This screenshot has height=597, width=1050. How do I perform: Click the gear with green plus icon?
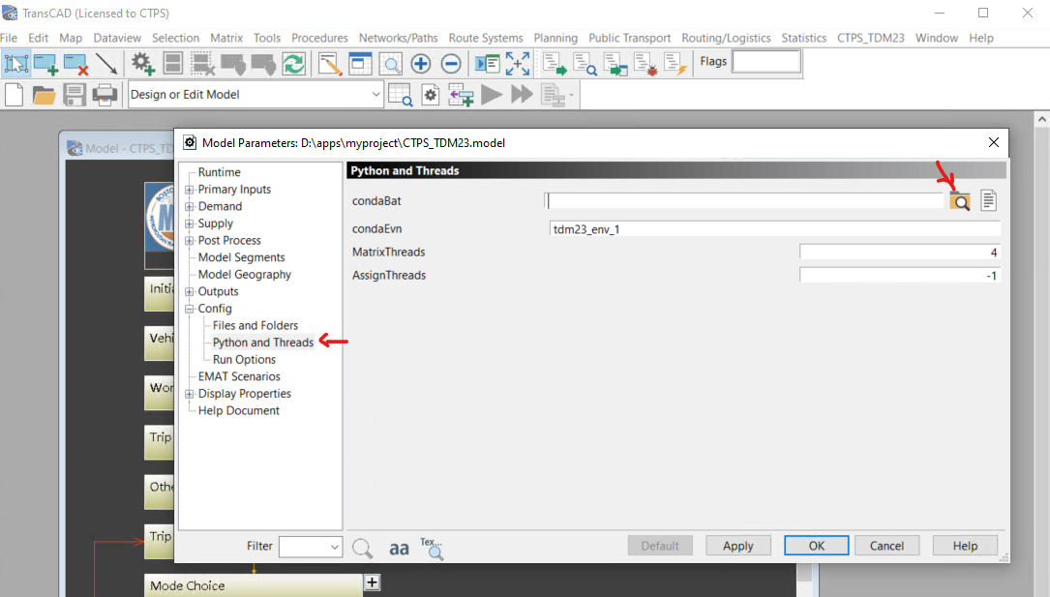coord(142,64)
